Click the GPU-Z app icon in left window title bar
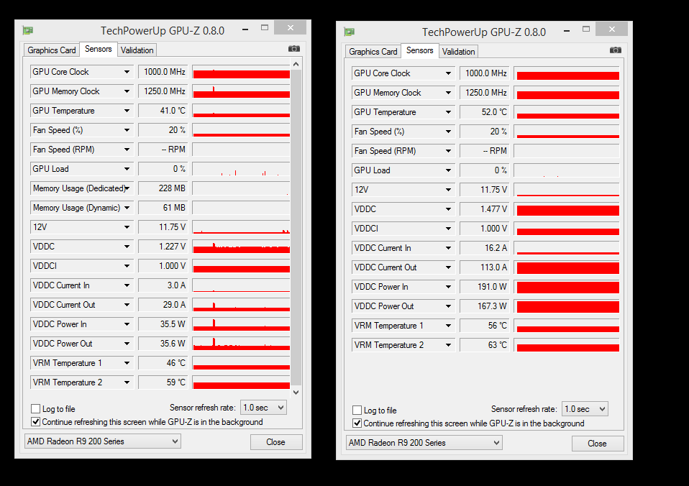This screenshot has height=486, width=689. [28, 30]
